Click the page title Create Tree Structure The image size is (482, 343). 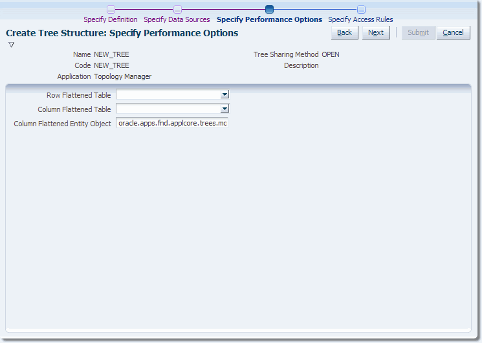[122, 33]
